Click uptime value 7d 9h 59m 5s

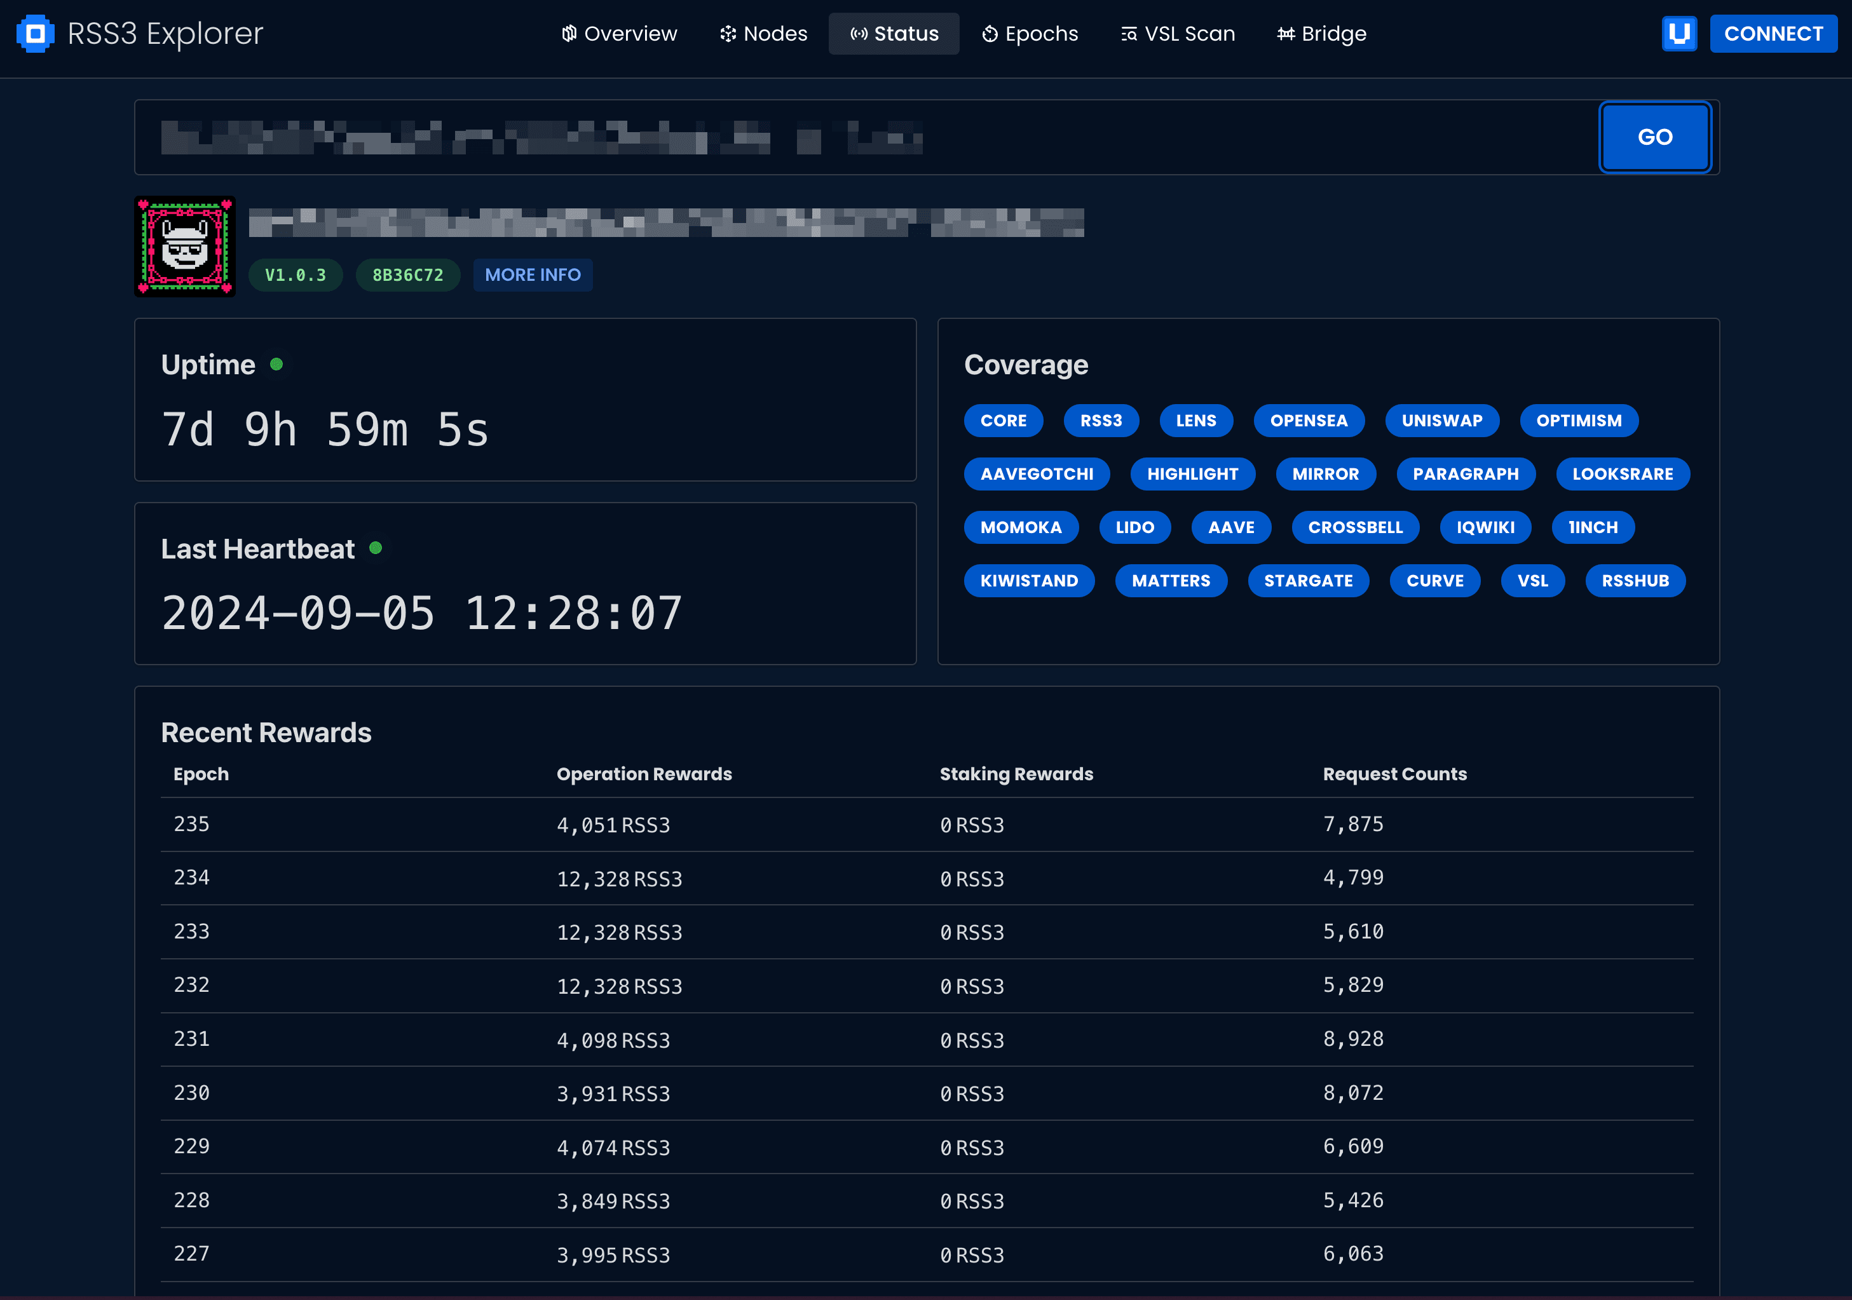pos(325,429)
